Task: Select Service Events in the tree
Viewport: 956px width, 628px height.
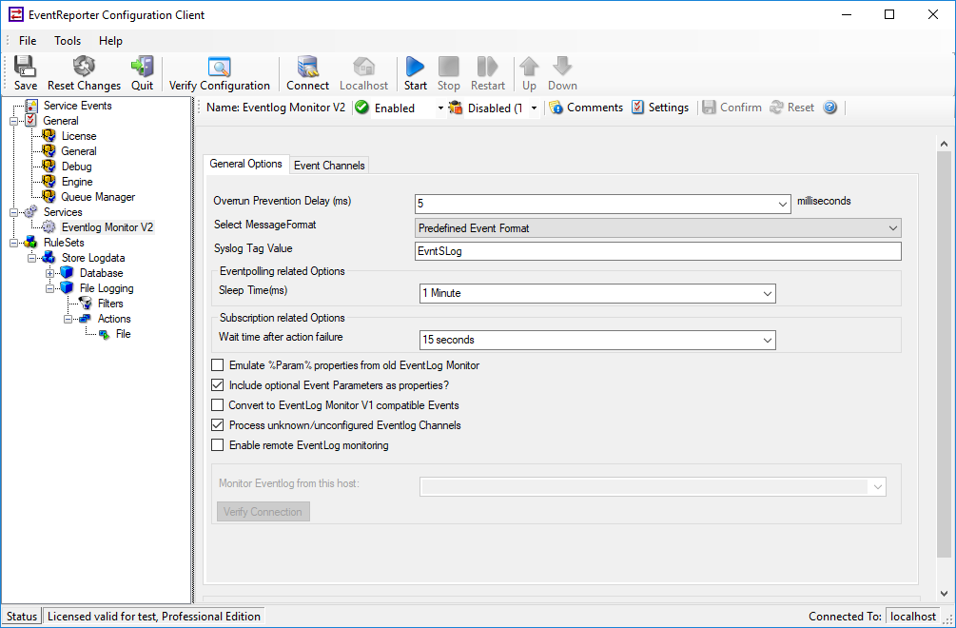Action: click(77, 106)
